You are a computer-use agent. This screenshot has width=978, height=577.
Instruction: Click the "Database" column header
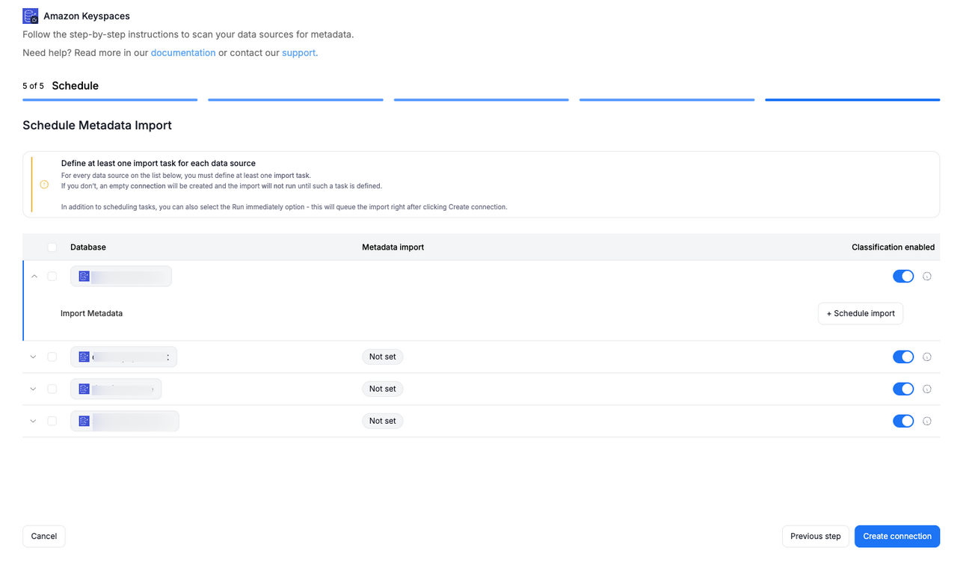pyautogui.click(x=88, y=247)
